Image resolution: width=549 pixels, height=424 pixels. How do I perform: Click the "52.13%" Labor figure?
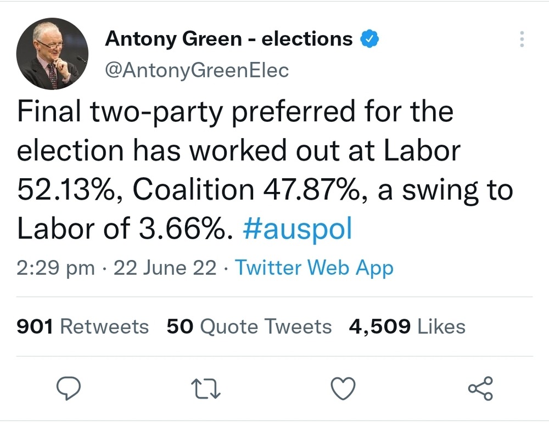pos(70,190)
